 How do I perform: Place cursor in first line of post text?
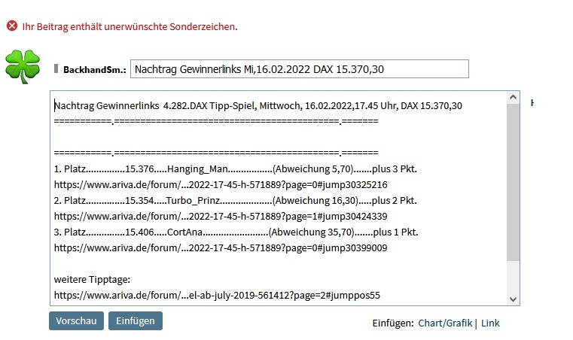tap(258, 106)
